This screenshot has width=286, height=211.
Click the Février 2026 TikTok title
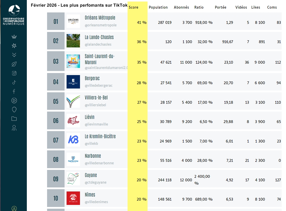pos(79,5)
